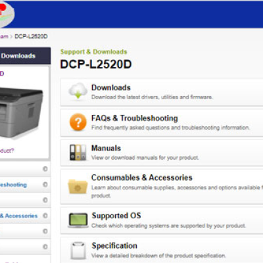Click the Manuals binders icon
The image size is (263, 263).
tap(78, 152)
